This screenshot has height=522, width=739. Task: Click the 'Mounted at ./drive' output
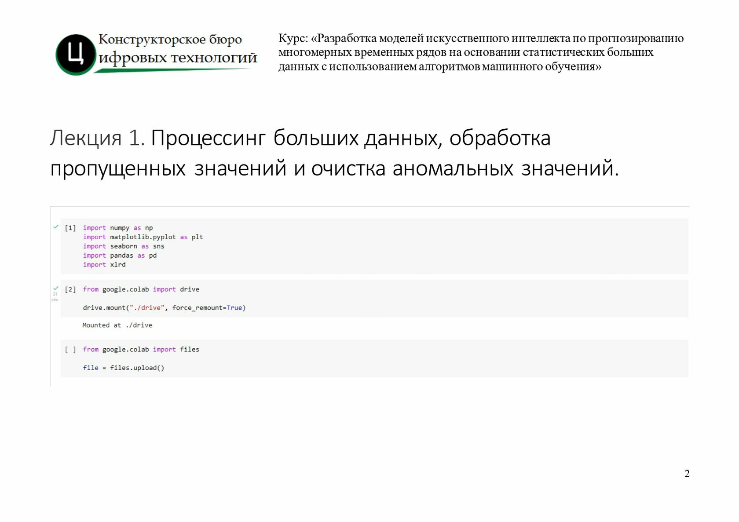117,325
